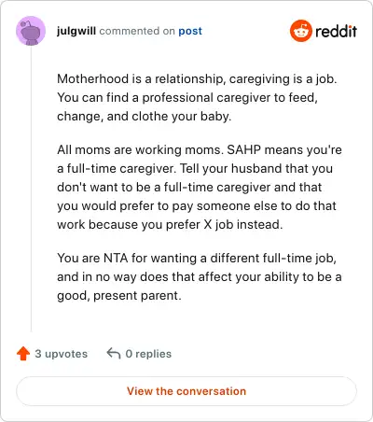Click the "View the conversation" button

pyautogui.click(x=186, y=391)
